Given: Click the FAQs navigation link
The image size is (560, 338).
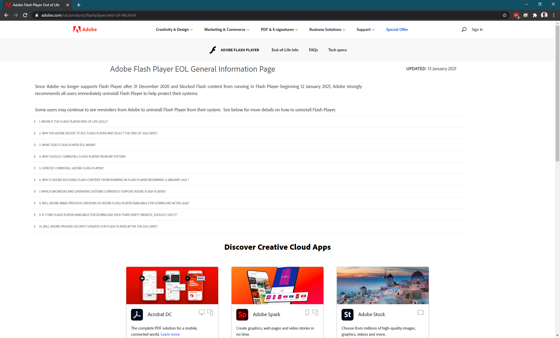Looking at the screenshot, I should (313, 50).
